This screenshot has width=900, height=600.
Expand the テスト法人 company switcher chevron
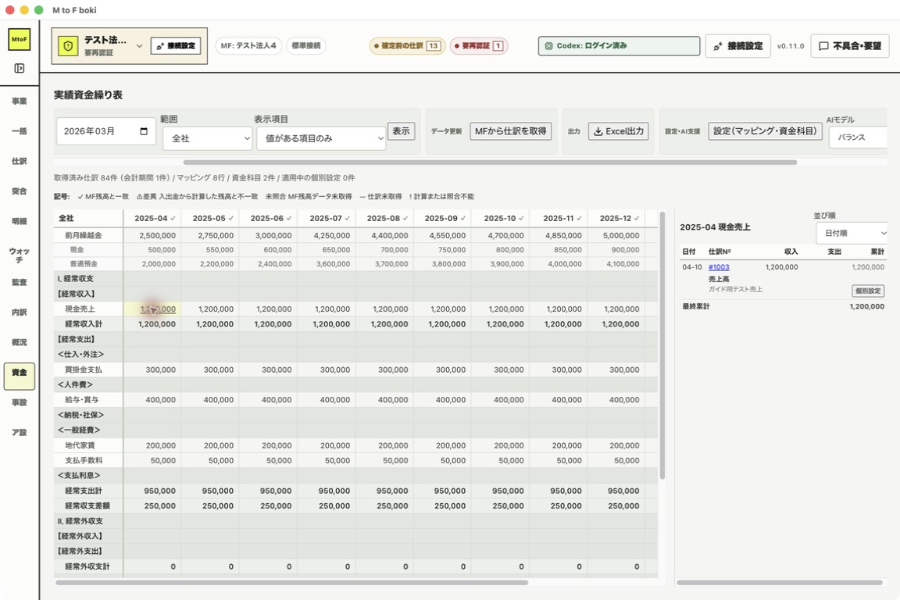click(139, 46)
